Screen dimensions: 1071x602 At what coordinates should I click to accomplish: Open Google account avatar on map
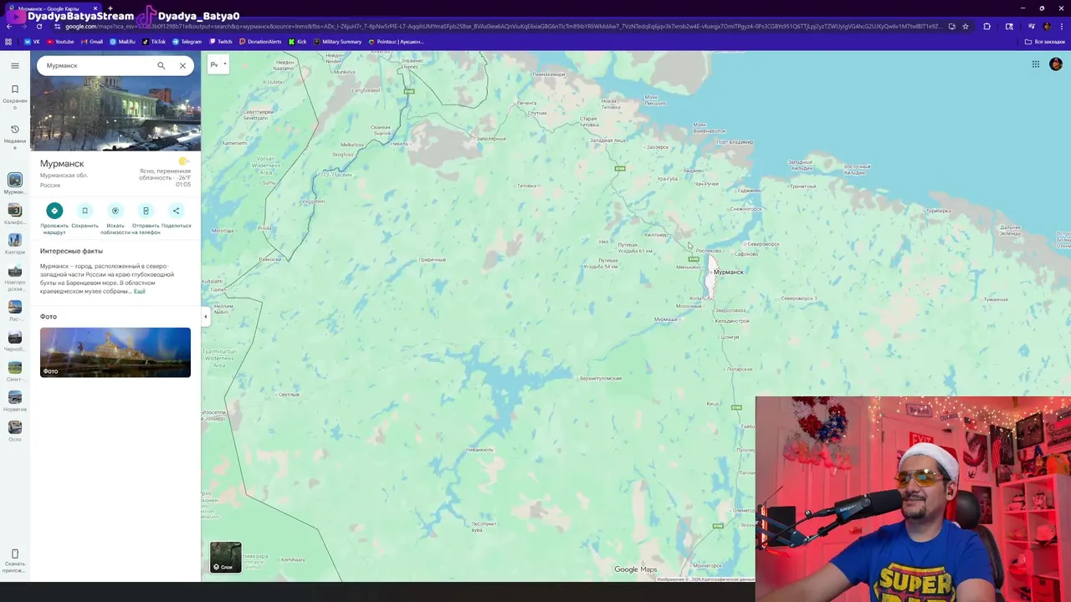[1056, 64]
